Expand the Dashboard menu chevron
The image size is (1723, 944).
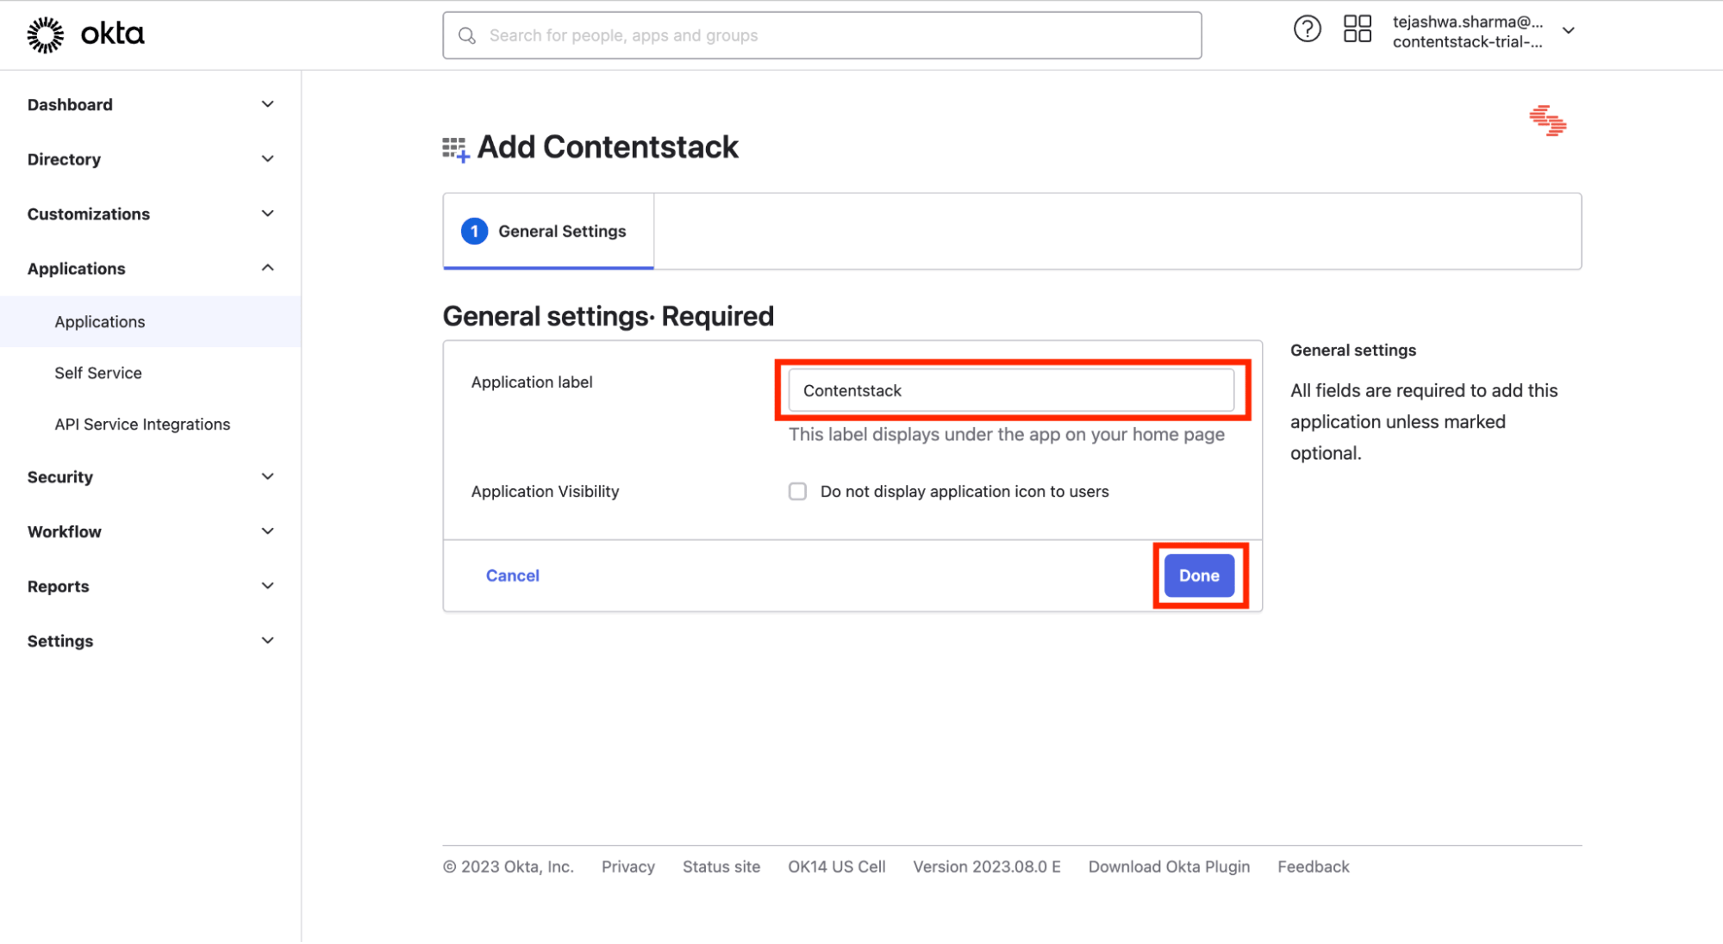pyautogui.click(x=267, y=104)
